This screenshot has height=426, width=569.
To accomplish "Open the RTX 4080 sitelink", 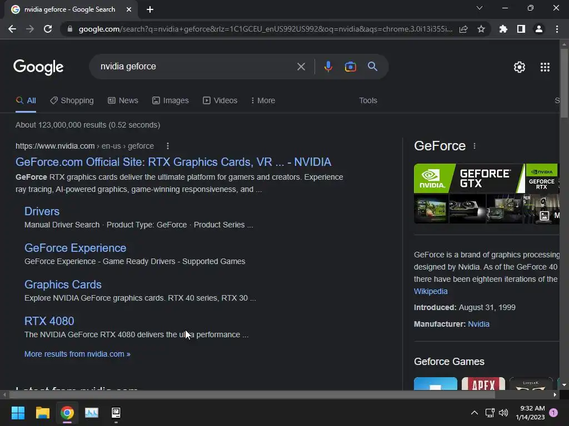I will pyautogui.click(x=49, y=321).
